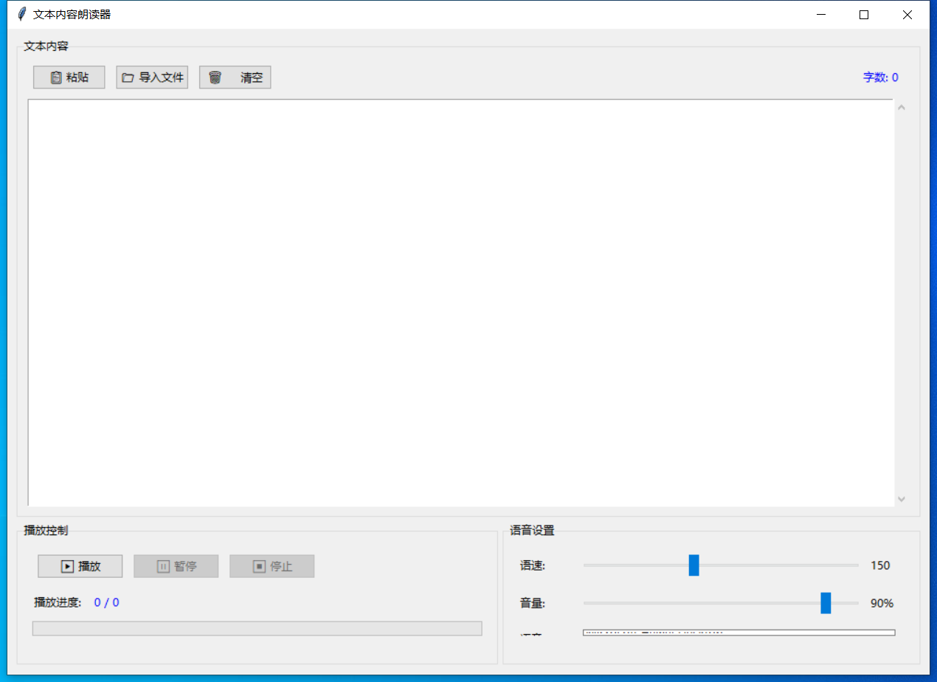This screenshot has width=937, height=682.
Task: Close the 文本内容朗读器 window
Action: click(x=907, y=15)
